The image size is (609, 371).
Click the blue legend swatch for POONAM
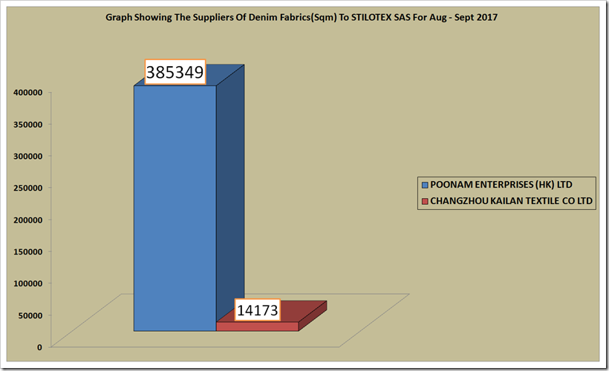coord(425,185)
